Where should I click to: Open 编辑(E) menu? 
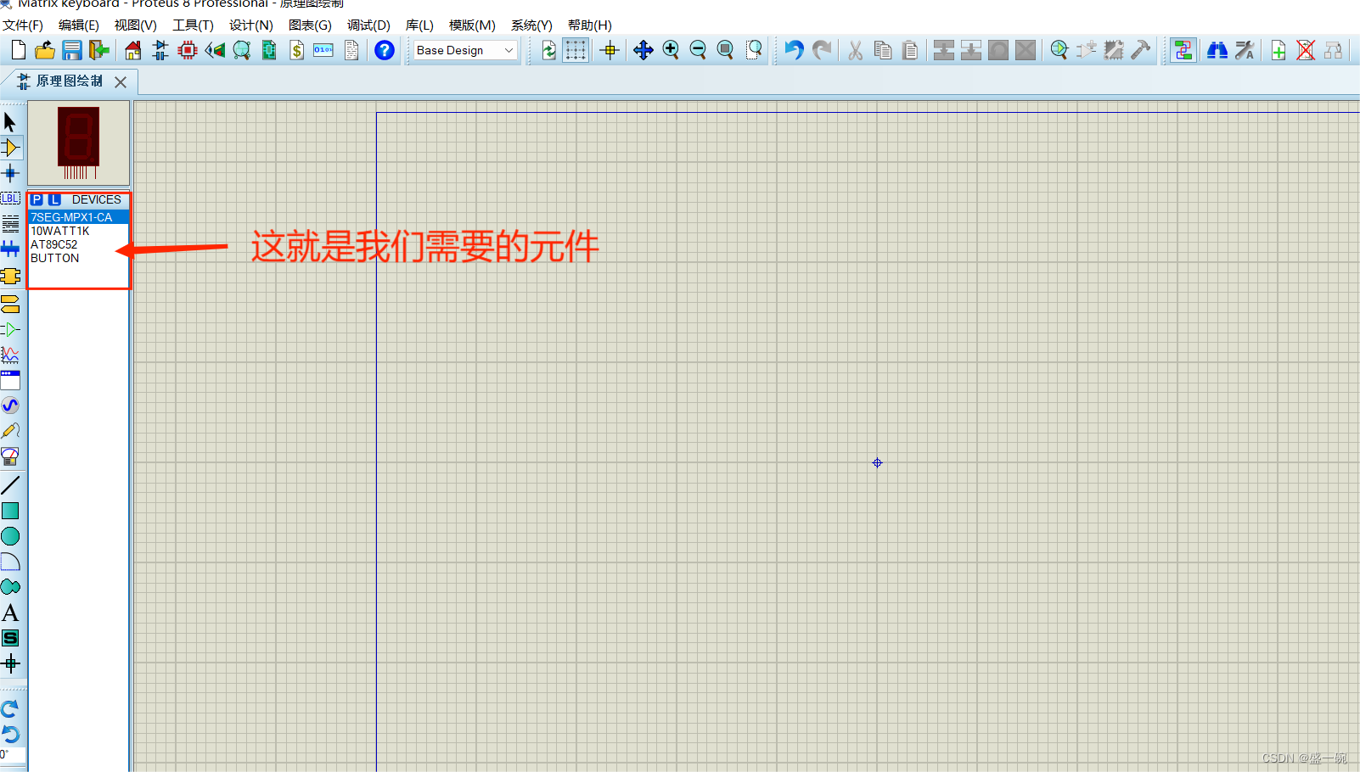[79, 25]
